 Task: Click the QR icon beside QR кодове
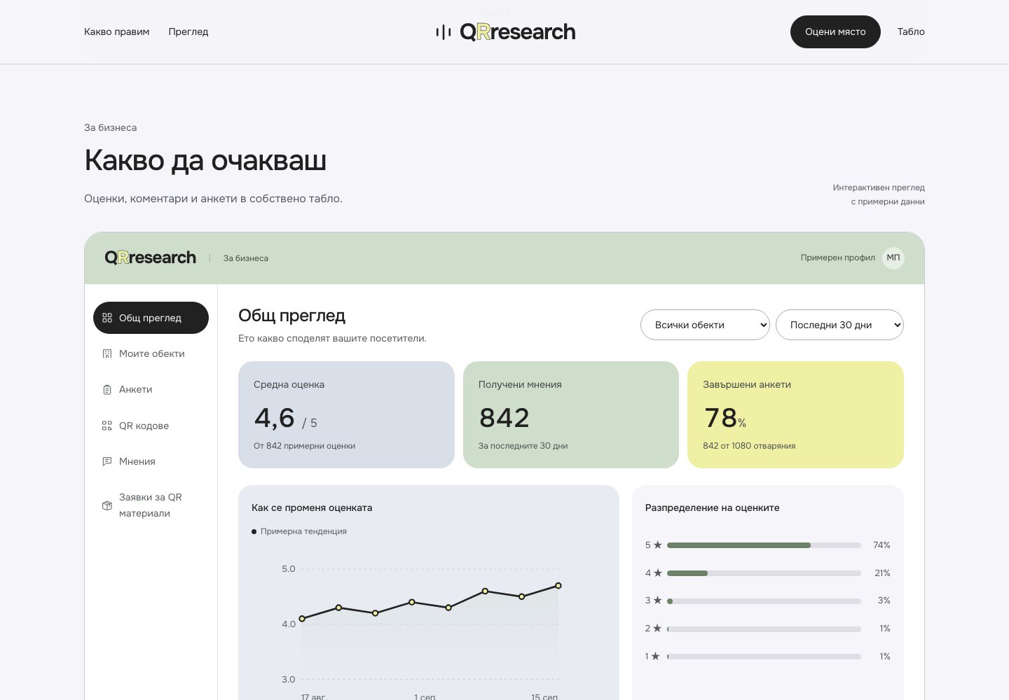point(107,426)
